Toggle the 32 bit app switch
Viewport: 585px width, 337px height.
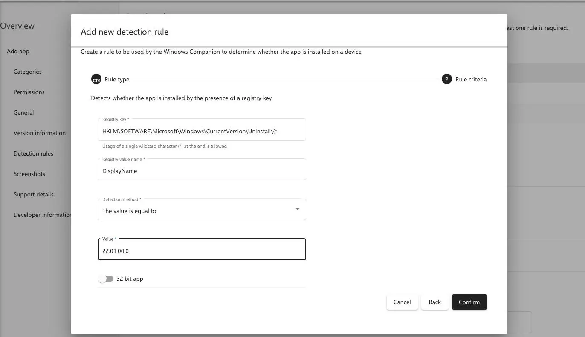tap(106, 279)
